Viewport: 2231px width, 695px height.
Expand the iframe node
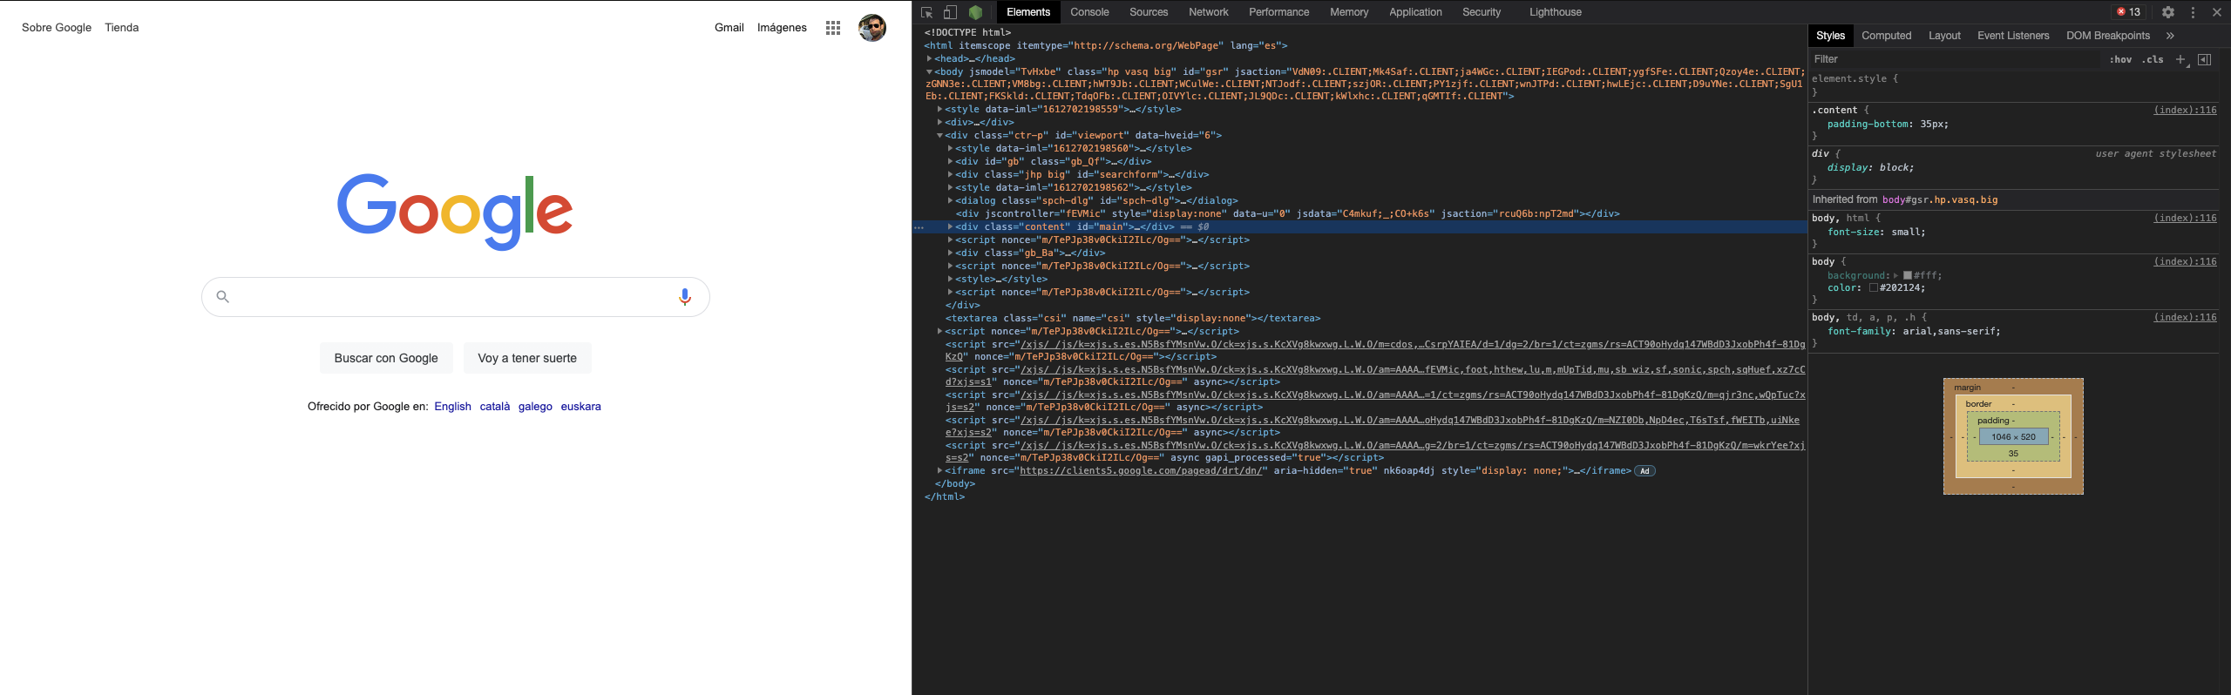point(939,470)
